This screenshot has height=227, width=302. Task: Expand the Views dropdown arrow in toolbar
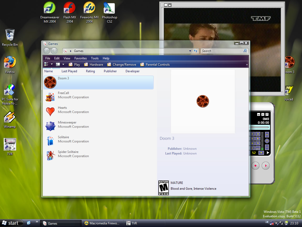pyautogui.click(x=52, y=64)
